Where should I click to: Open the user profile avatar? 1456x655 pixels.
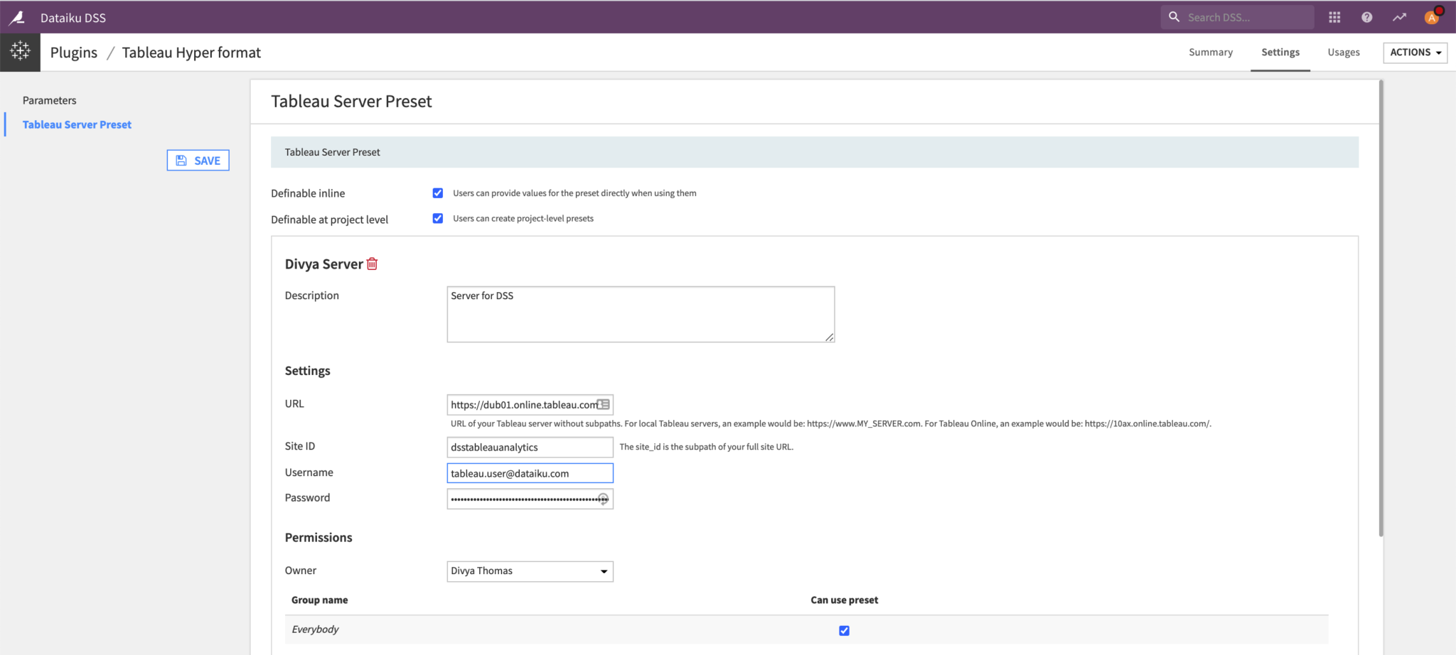[1432, 17]
